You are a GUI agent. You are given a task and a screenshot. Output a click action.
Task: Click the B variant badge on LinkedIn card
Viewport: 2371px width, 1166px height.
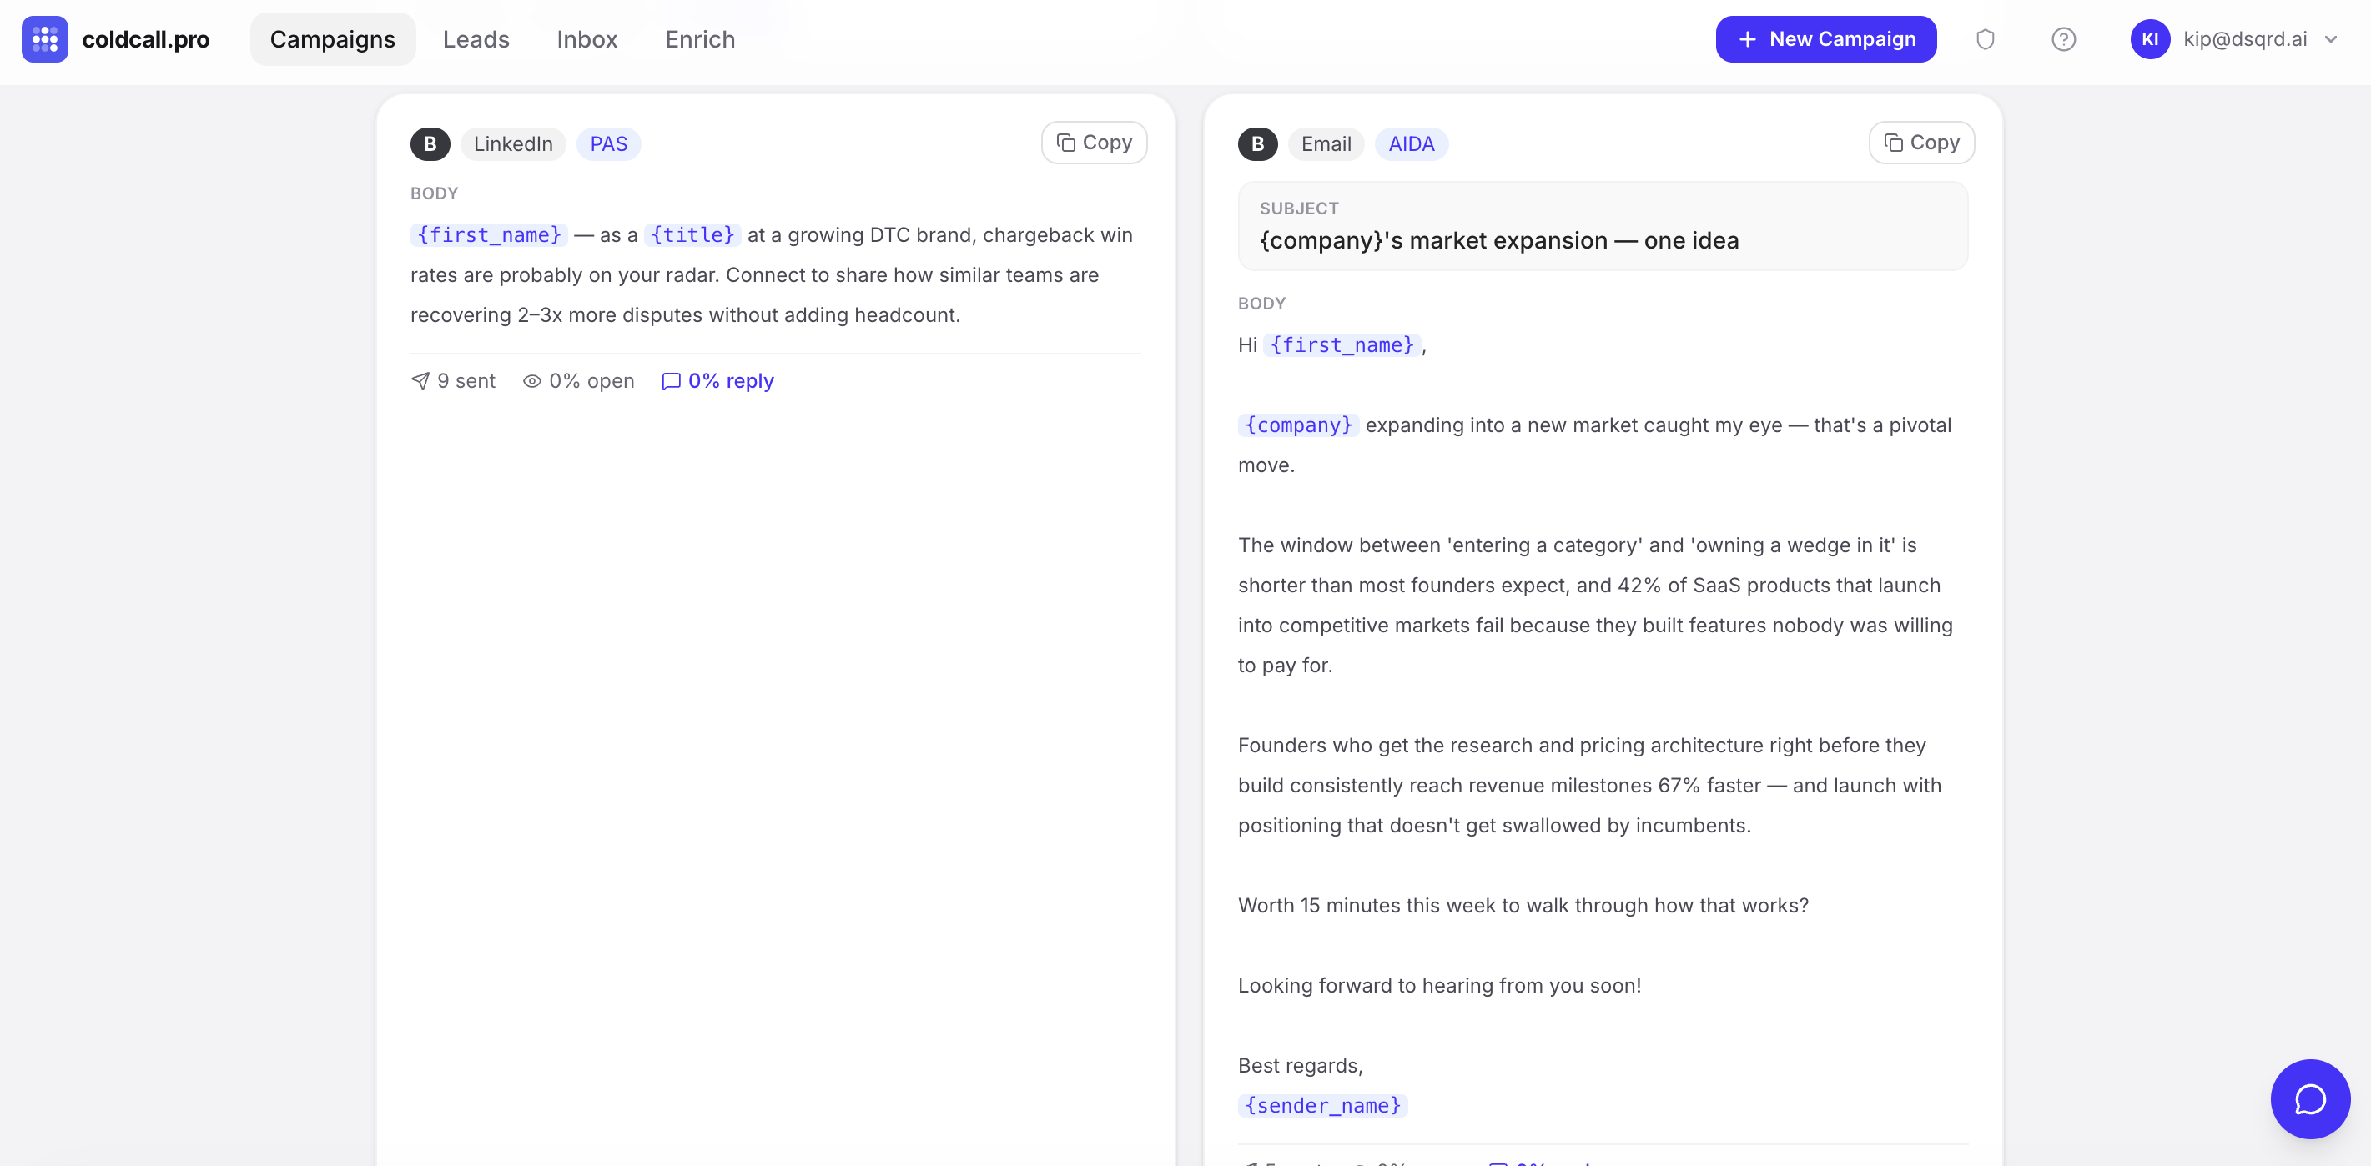pos(430,143)
